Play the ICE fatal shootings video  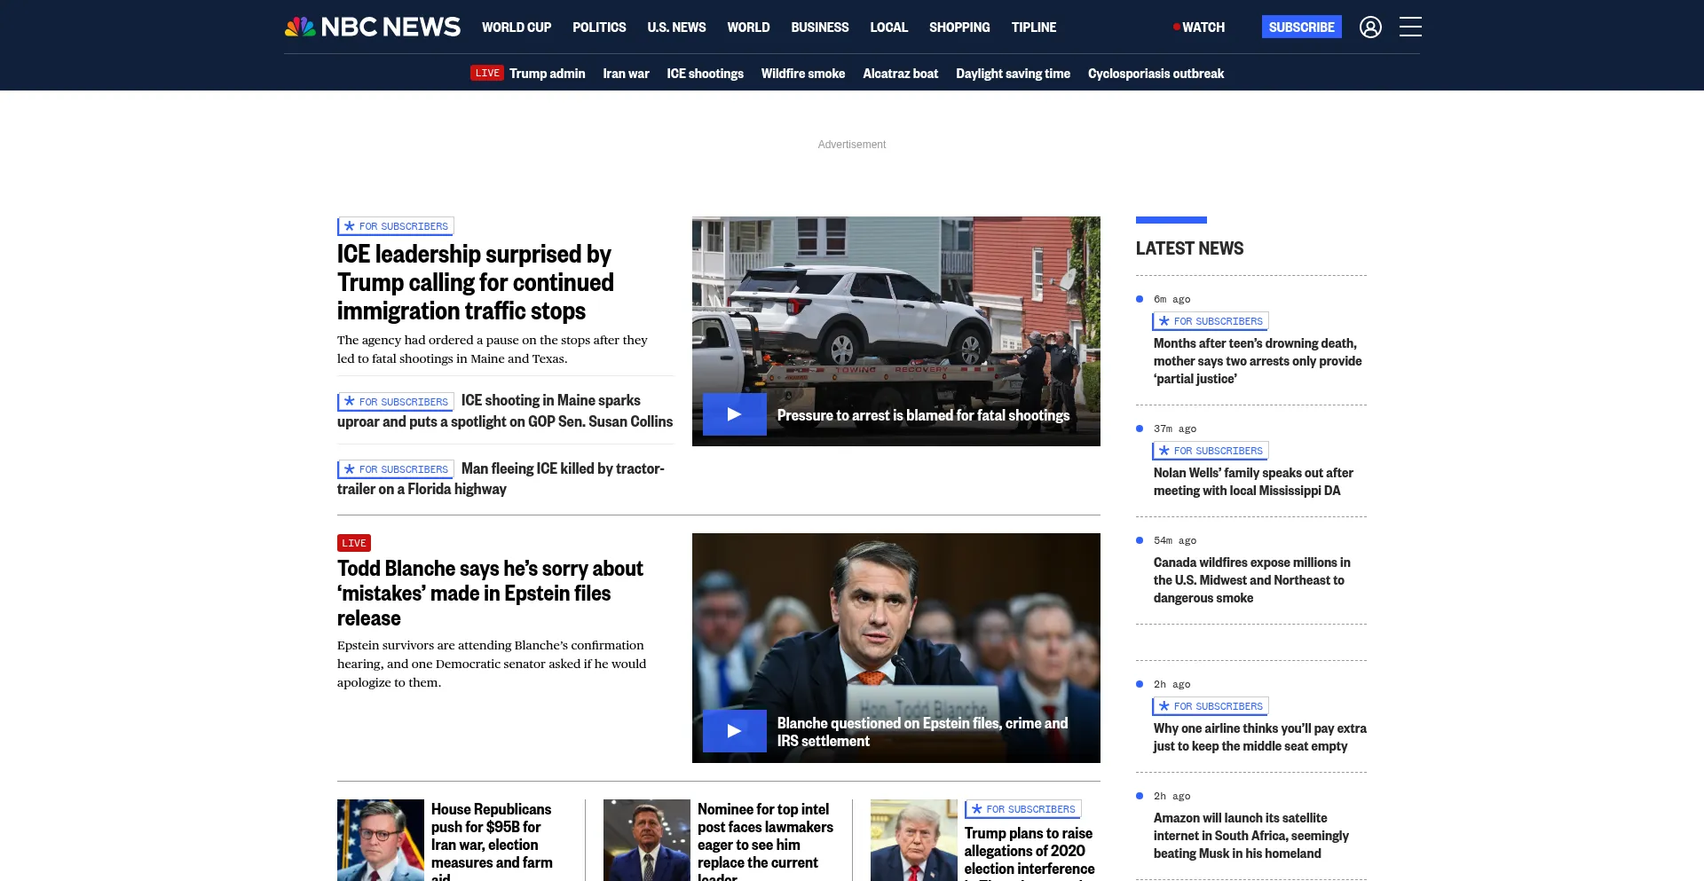coord(734,414)
